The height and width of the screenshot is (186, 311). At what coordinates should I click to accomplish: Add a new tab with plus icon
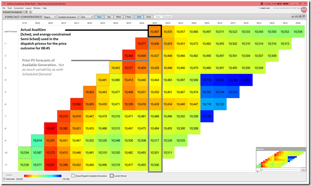pyautogui.click(x=30, y=12)
